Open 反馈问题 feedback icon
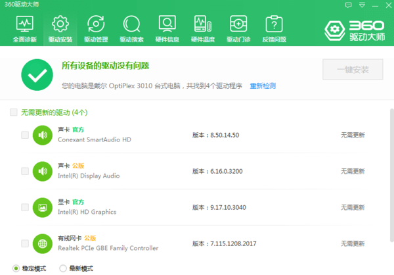 pos(273,28)
